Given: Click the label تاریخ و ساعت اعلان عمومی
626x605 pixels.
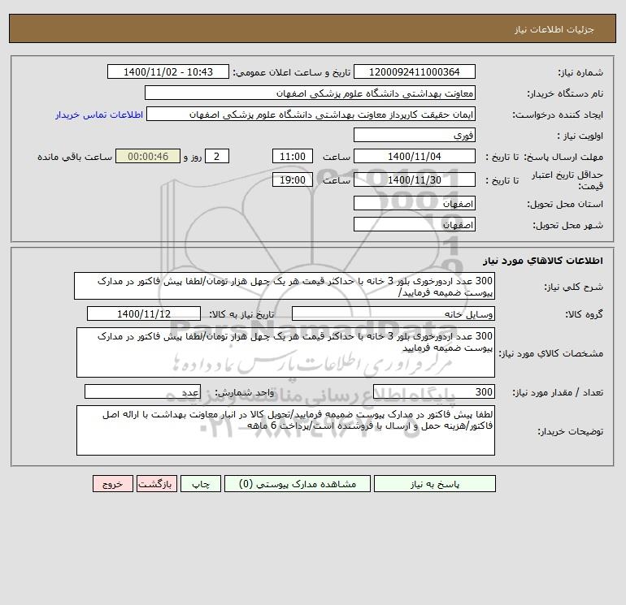Looking at the screenshot, I should point(291,72).
